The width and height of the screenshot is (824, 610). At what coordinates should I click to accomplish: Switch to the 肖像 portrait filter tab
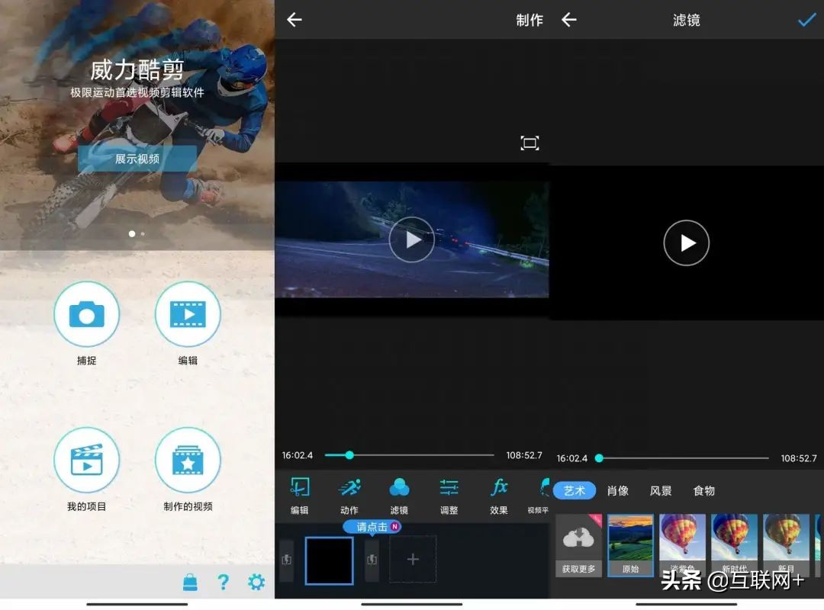pos(618,491)
